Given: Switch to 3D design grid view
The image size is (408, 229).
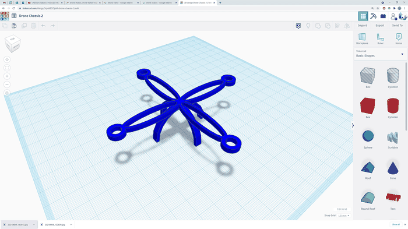Looking at the screenshot, I should point(363,16).
